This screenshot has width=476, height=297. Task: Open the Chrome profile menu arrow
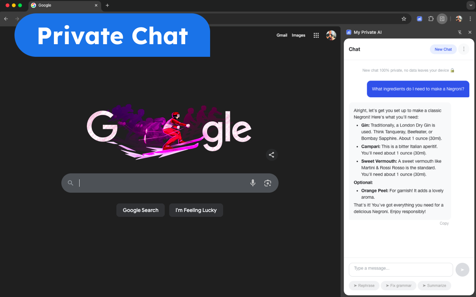(471, 5)
